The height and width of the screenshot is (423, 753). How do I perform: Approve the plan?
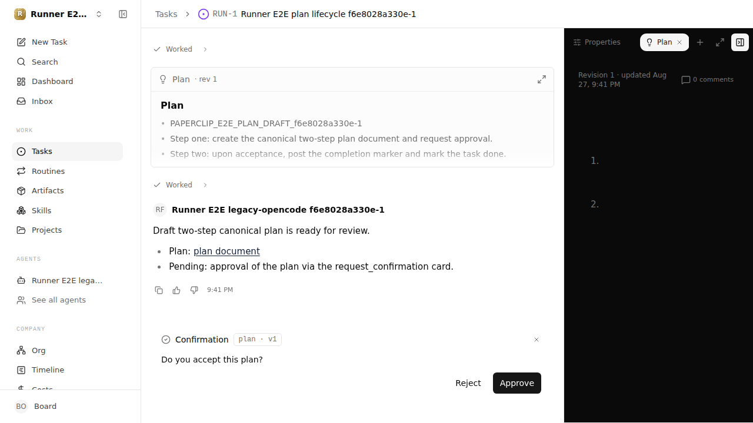[x=517, y=383]
